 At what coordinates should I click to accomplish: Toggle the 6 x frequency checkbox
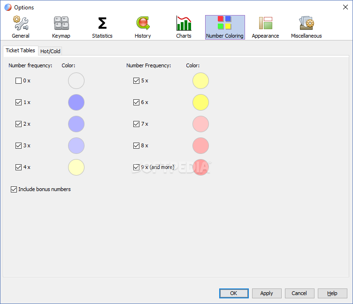136,102
